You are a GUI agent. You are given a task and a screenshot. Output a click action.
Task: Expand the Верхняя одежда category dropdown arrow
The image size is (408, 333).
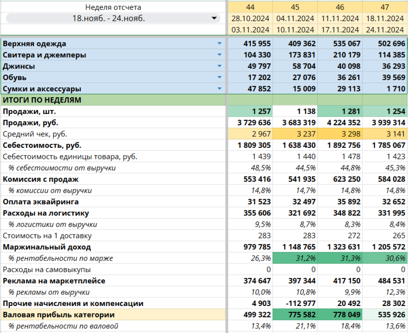coord(219,44)
